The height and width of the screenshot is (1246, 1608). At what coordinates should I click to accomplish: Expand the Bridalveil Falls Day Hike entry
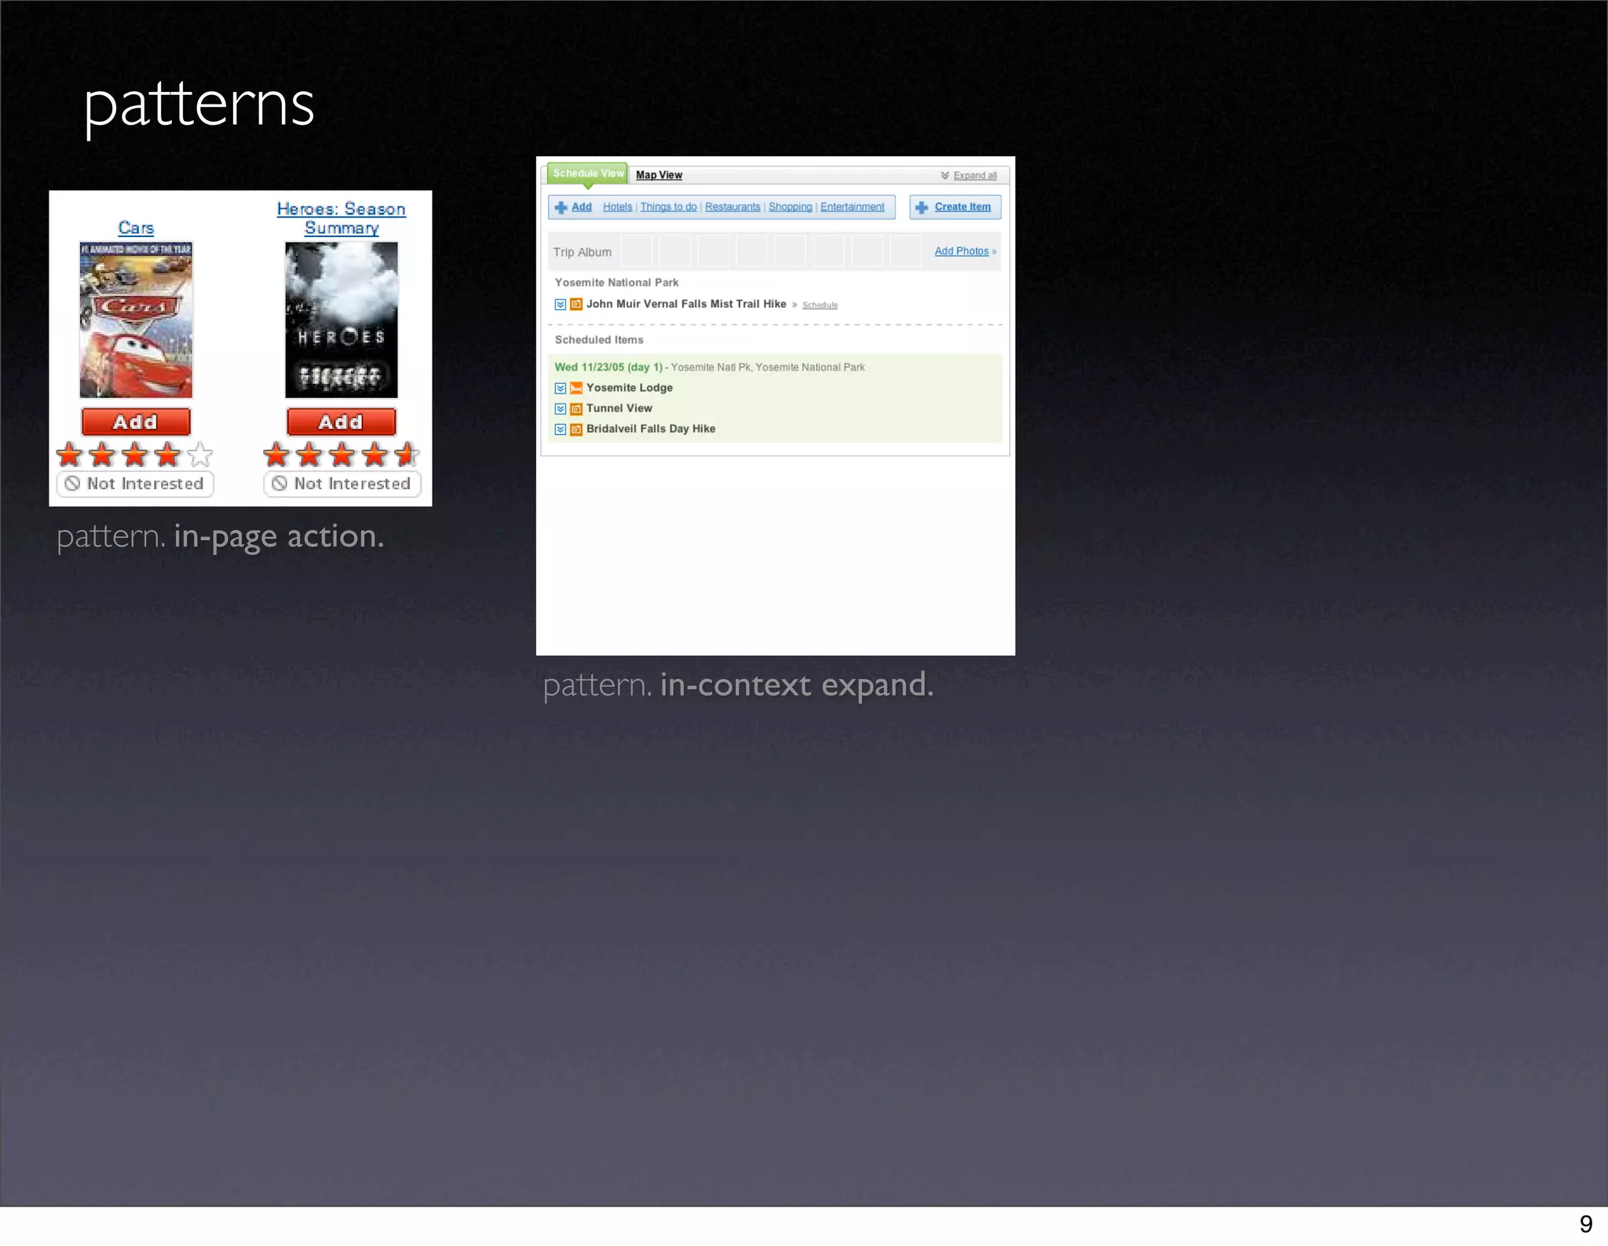pyautogui.click(x=561, y=429)
